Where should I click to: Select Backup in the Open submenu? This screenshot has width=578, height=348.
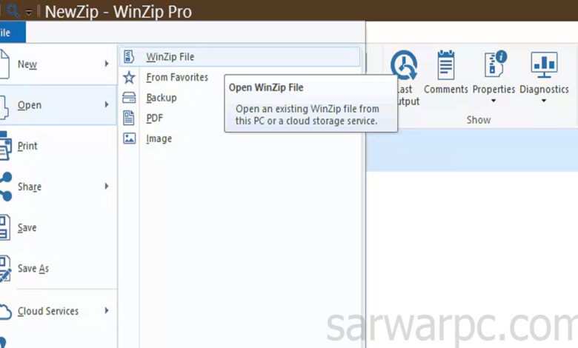pos(161,98)
